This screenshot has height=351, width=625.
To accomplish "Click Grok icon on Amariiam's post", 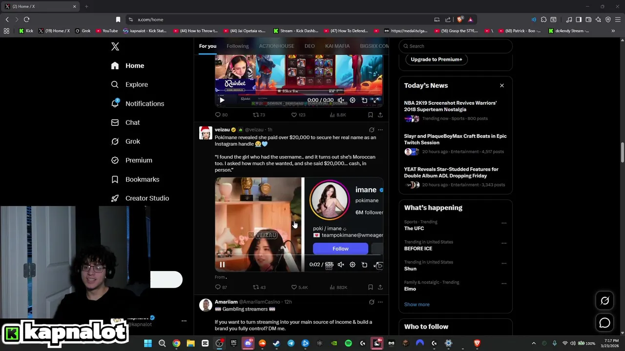I will pyautogui.click(x=372, y=302).
